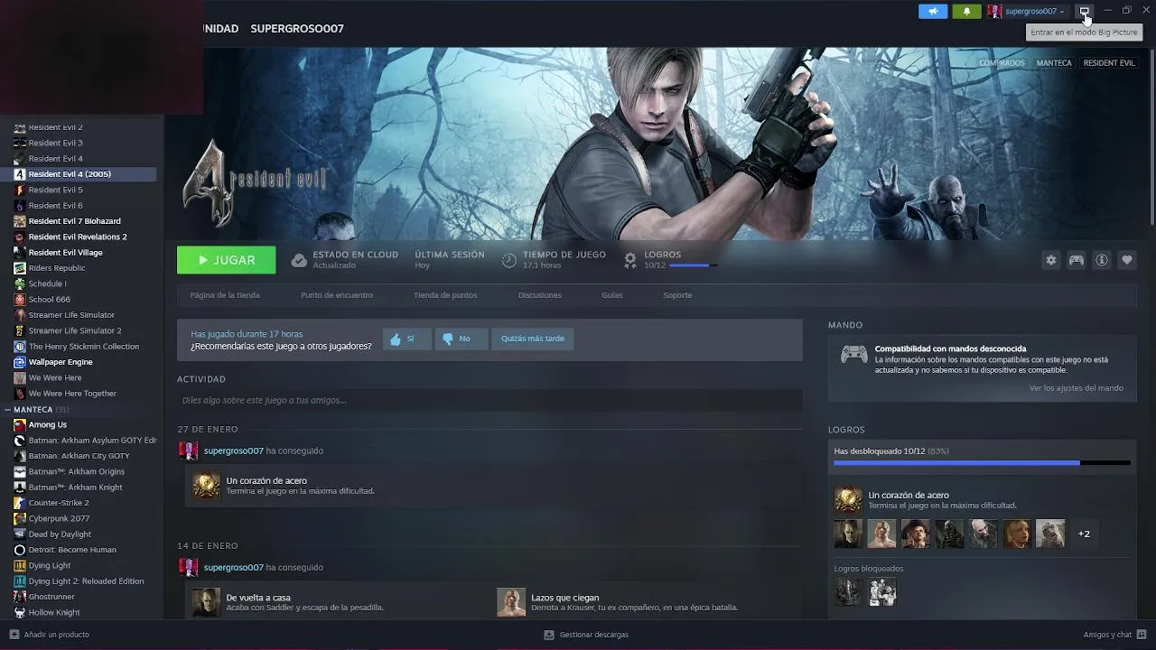Select Dead by Daylight in library

click(60, 534)
